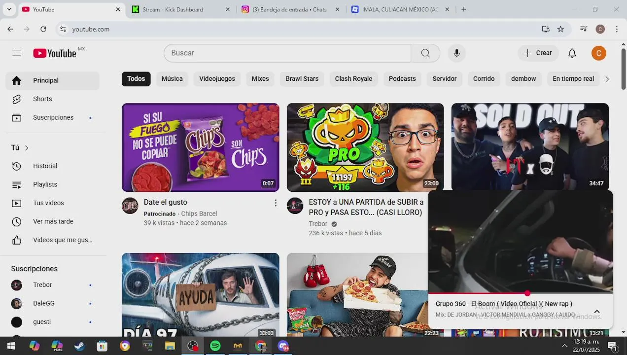Click the YouTube logo
This screenshot has height=355, width=627.
point(55,53)
